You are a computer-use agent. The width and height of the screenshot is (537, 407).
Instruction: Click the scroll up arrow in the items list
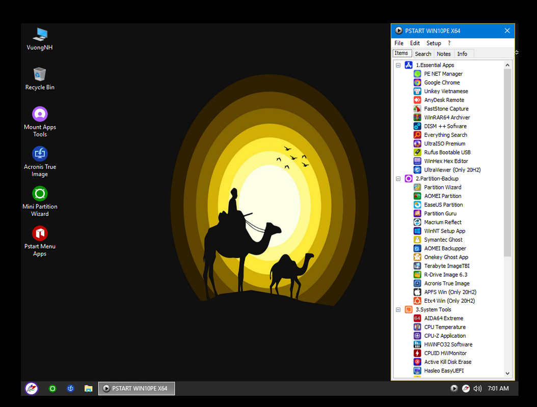(507, 65)
